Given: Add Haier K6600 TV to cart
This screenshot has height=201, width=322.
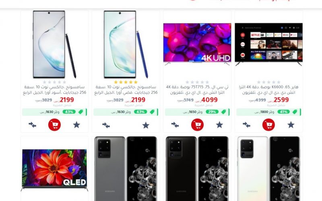Looking at the screenshot, I should click(x=268, y=125).
